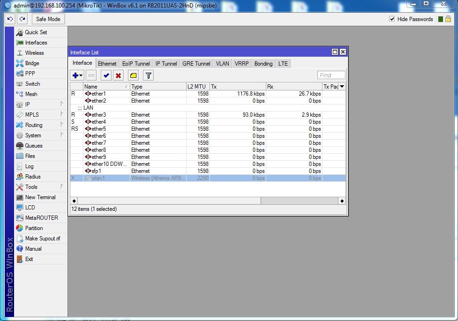The height and width of the screenshot is (321, 458).
Task: Open Quick Set from sidebar
Action: pyautogui.click(x=41, y=32)
